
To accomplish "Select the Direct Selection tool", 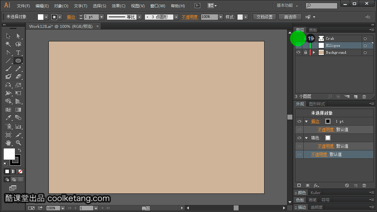I will coord(18,36).
